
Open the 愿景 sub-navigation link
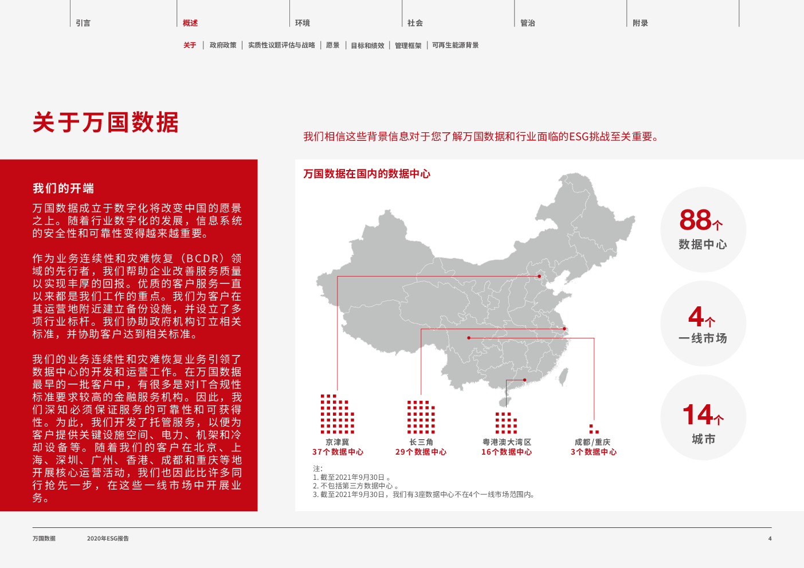click(333, 45)
